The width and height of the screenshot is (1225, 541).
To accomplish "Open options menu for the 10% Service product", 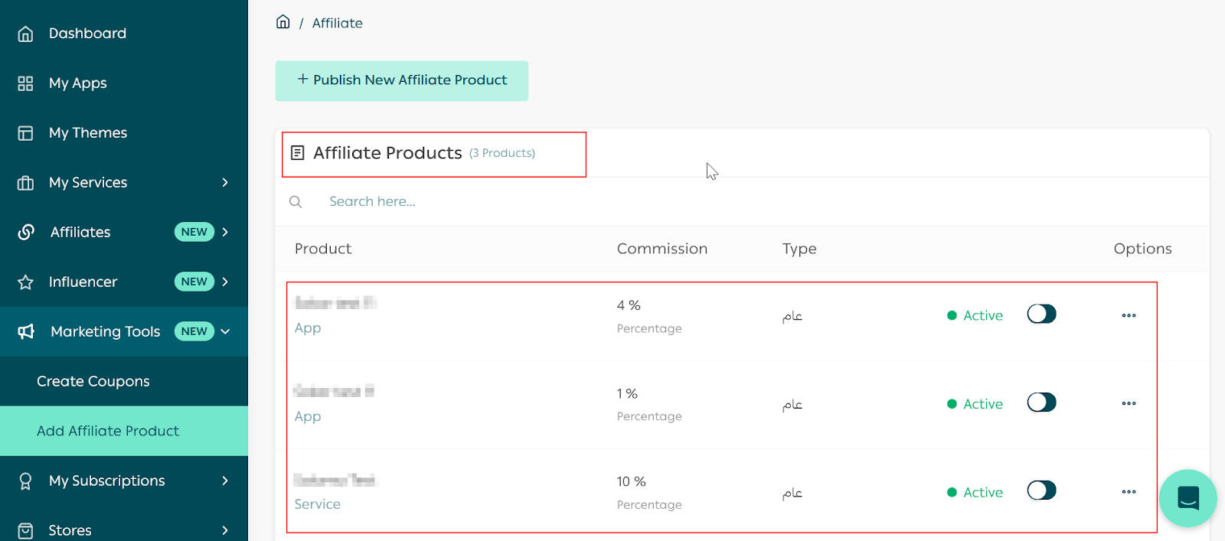I will [1129, 492].
